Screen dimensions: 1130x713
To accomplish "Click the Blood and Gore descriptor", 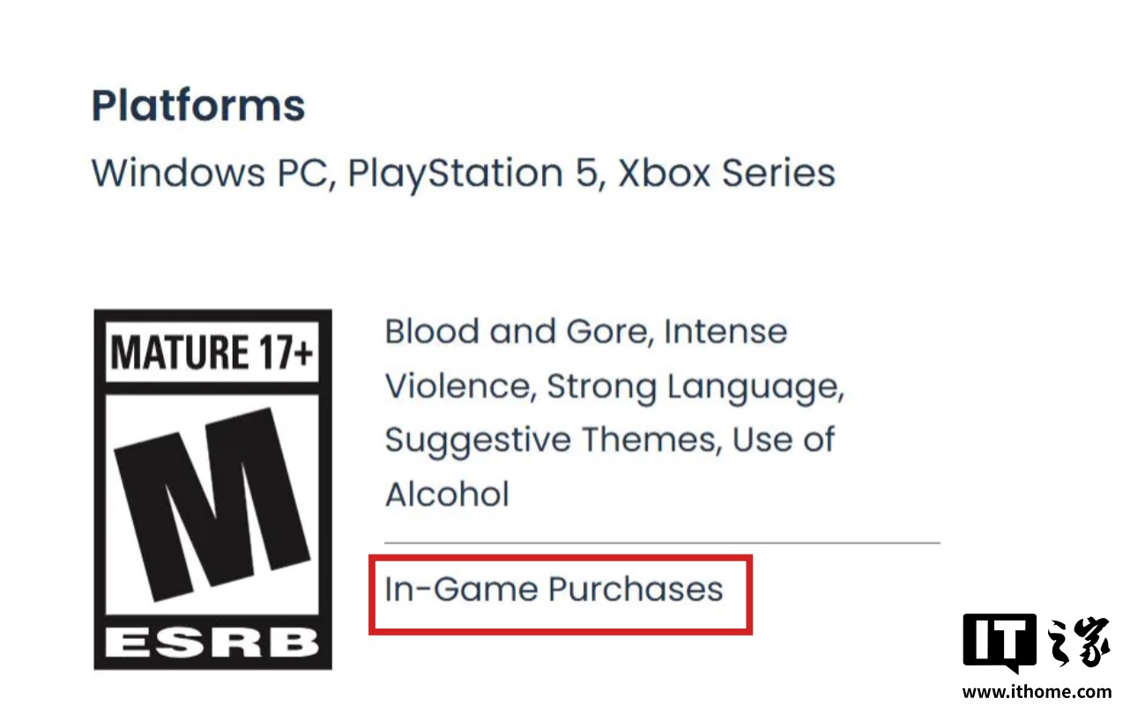I will pyautogui.click(x=518, y=332).
